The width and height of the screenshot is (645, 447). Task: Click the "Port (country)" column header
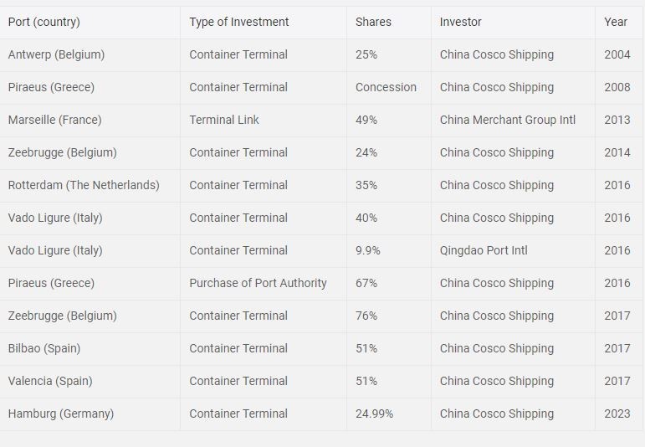(44, 22)
